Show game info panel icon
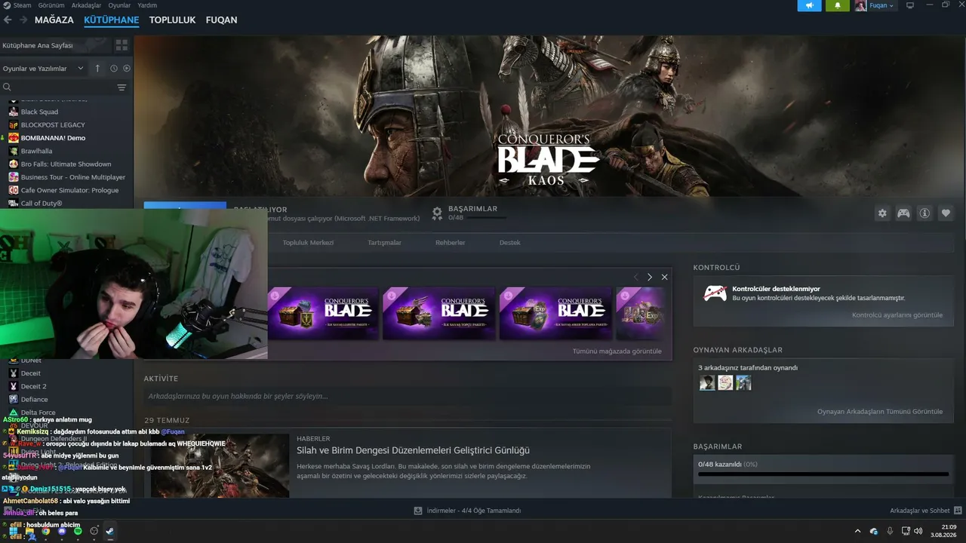This screenshot has width=966, height=543. tap(924, 213)
